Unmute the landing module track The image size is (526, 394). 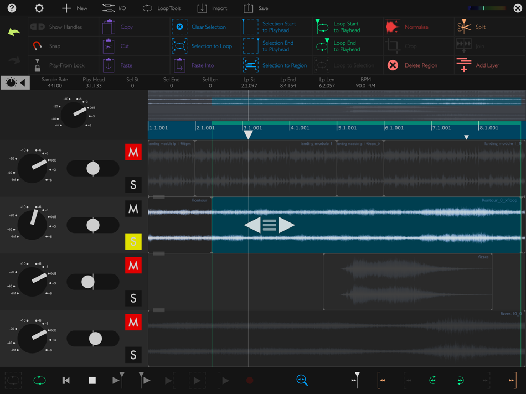pyautogui.click(x=133, y=152)
